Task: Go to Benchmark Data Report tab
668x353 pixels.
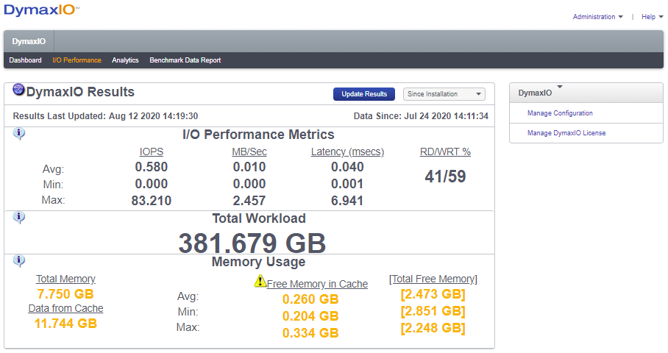Action: coord(185,60)
